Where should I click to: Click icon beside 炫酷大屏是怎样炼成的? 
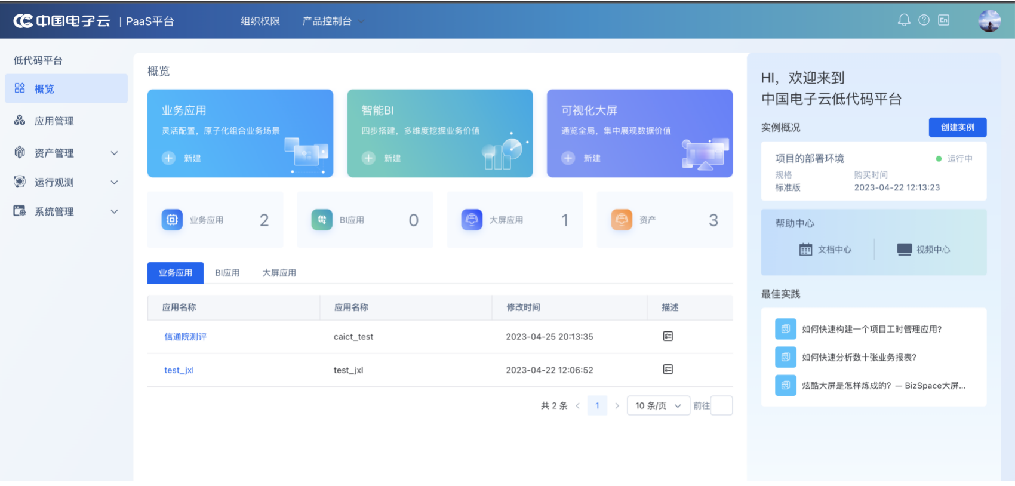(785, 385)
